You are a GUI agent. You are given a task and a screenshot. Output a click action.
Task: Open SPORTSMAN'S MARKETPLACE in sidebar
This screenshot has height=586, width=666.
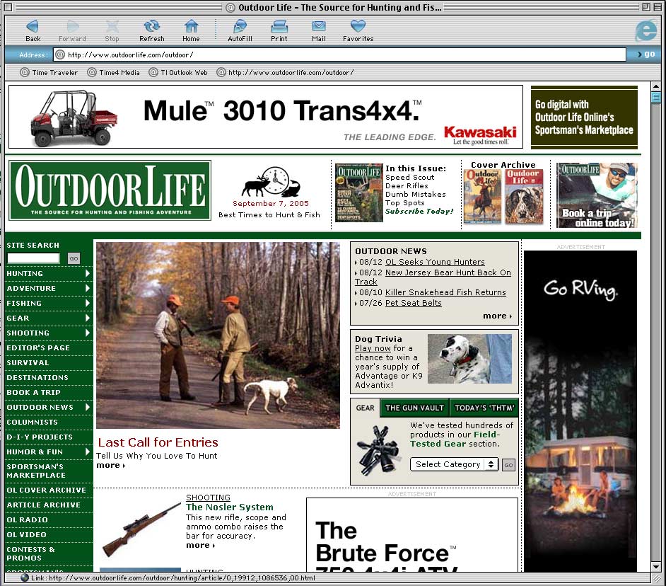point(36,471)
